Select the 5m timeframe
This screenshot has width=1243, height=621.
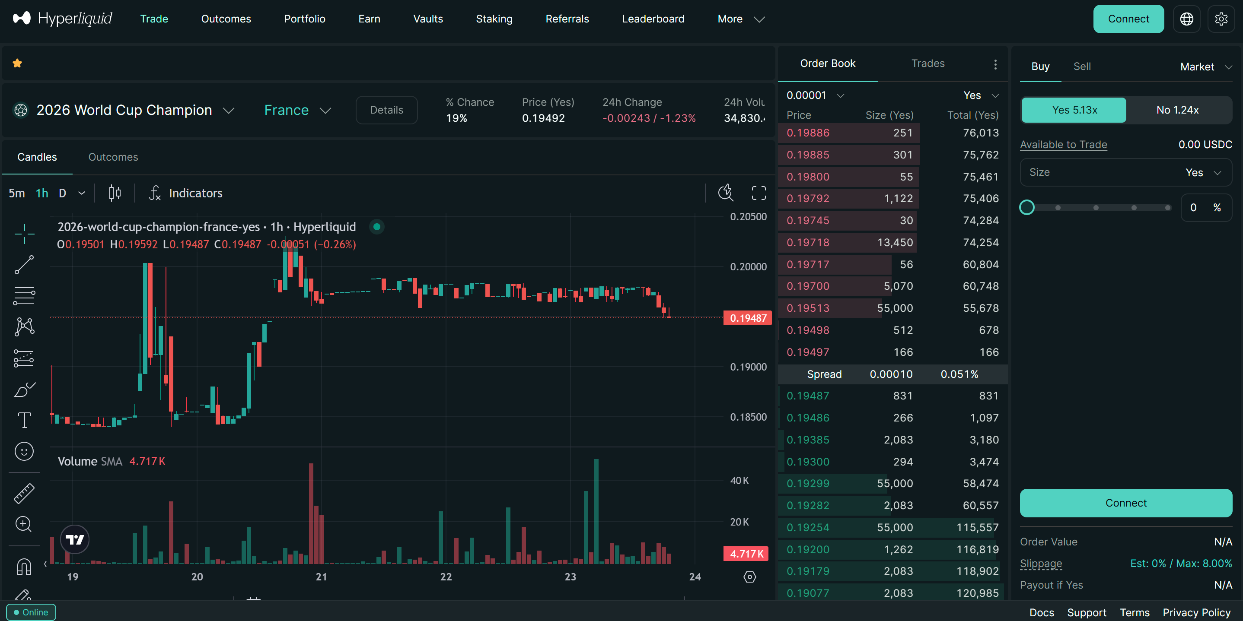[17, 193]
